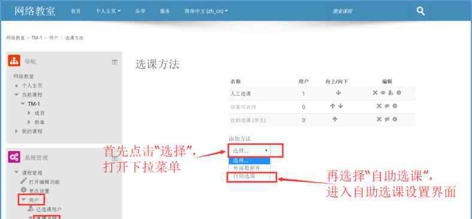The height and width of the screenshot is (219, 472).
Task: Open the 个人主页 dropdown in top bar
Action: click(x=108, y=11)
